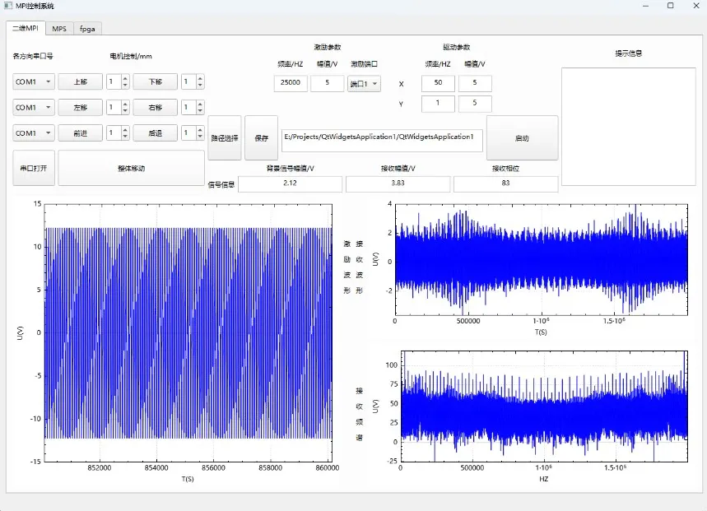Click the excitation 频率/HZ field showing 25000
This screenshot has height=511, width=707.
tap(291, 83)
